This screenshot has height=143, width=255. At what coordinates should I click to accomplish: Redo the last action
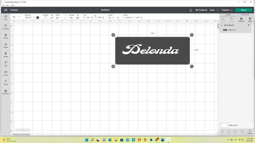[x=19, y=17]
